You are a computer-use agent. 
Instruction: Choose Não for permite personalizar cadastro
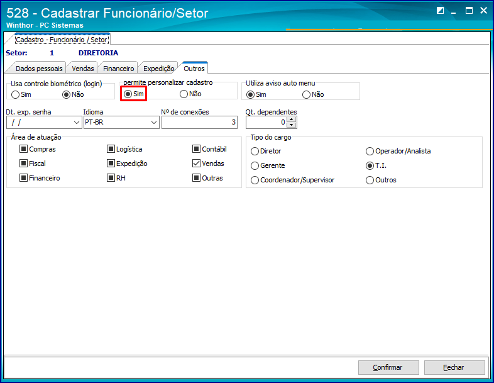click(190, 94)
